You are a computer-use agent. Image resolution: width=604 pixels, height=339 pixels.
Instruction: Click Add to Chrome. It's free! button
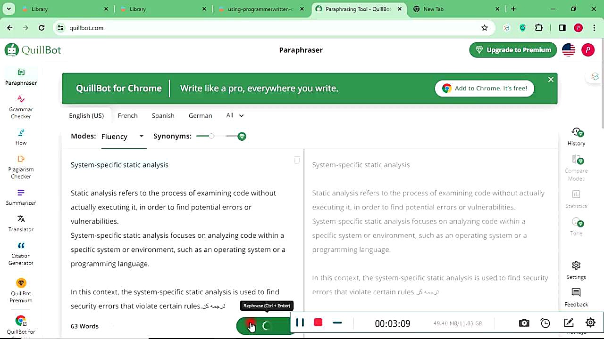(485, 88)
